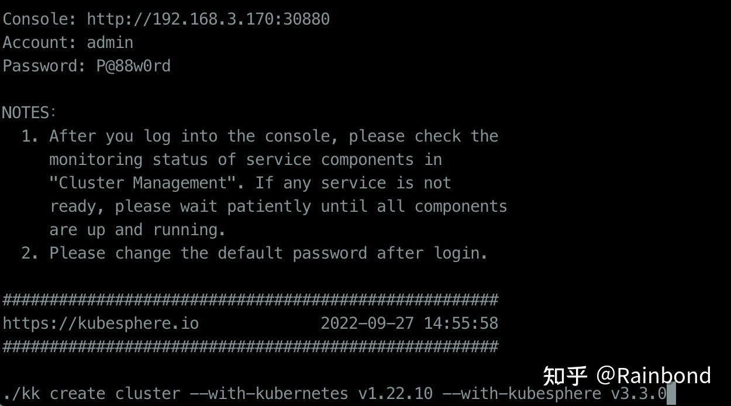Click the terminal cursor block after the command
This screenshot has width=731, height=406.
click(671, 394)
